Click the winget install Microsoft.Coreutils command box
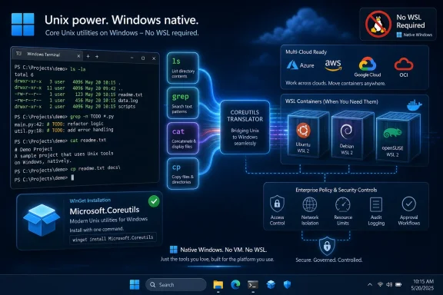443x295 pixels. 113,239
